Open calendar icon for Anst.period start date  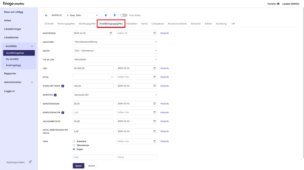point(111,33)
